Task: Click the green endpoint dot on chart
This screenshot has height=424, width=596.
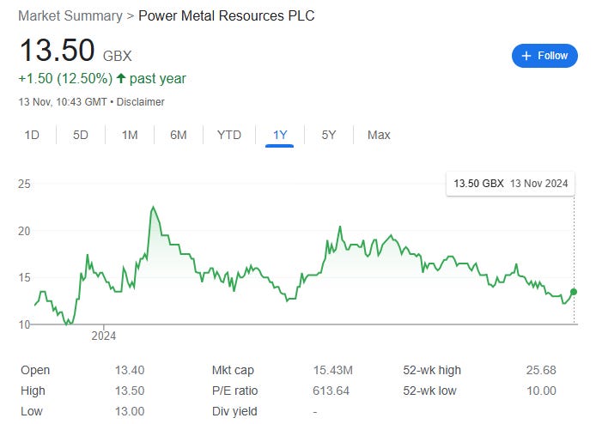Action: tap(574, 292)
